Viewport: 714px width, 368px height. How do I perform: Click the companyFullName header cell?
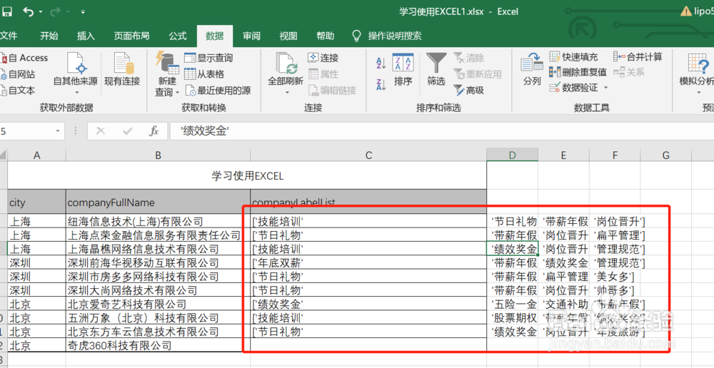158,203
